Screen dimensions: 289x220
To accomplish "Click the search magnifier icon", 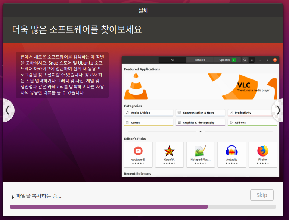I will click(245, 60).
